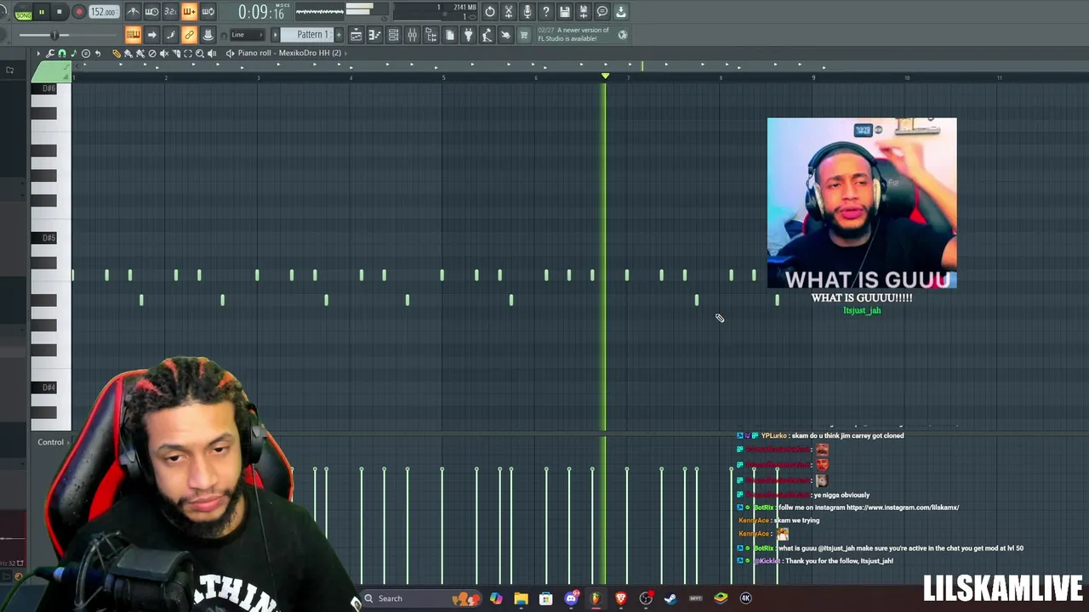Click 'A newer version of FL Studio' notice
The image size is (1089, 612).
573,34
